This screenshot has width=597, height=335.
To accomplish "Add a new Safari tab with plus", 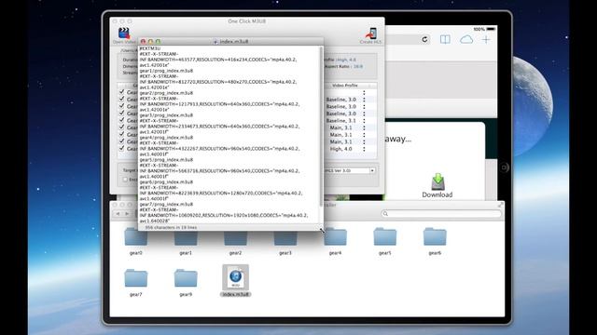I will point(486,39).
